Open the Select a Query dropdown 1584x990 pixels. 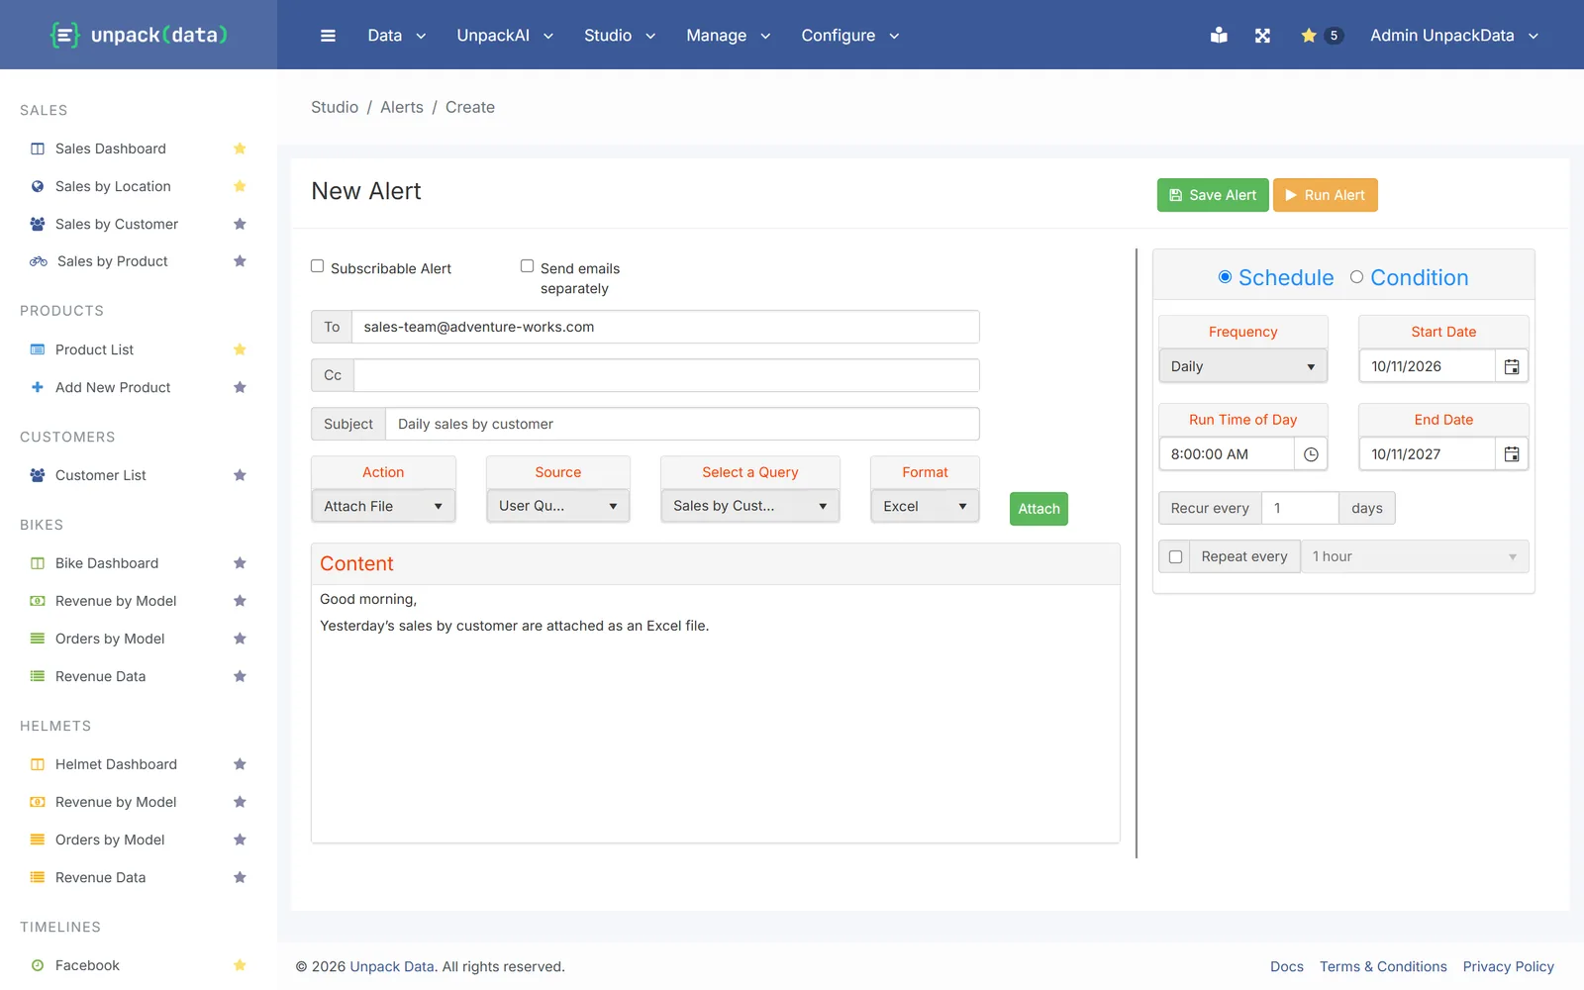pyautogui.click(x=750, y=506)
